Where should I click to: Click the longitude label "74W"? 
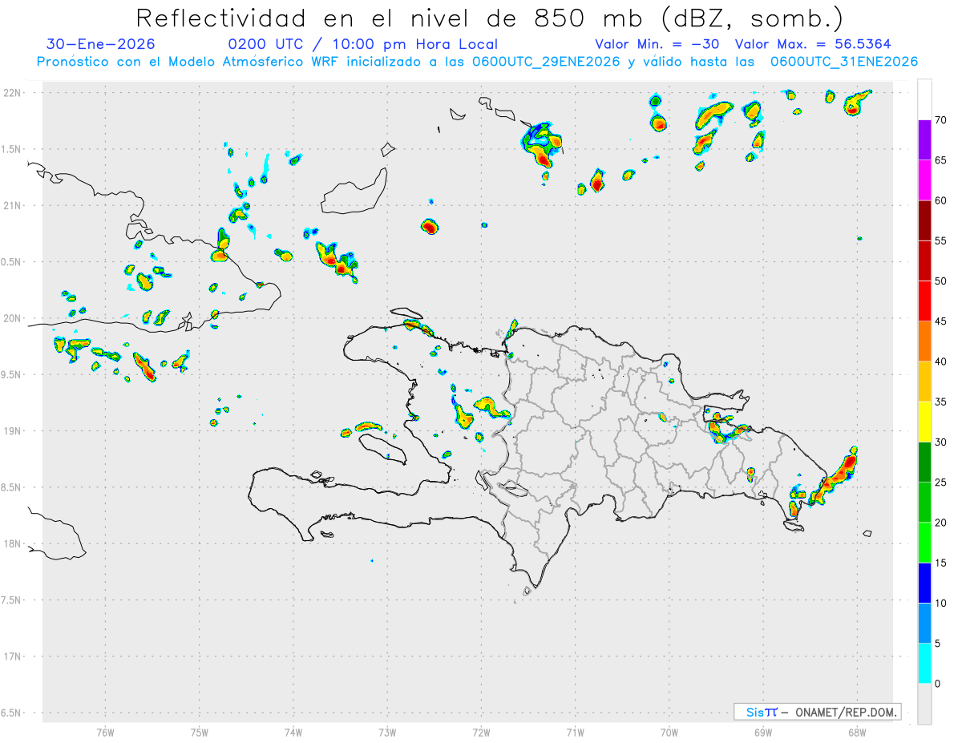293,732
